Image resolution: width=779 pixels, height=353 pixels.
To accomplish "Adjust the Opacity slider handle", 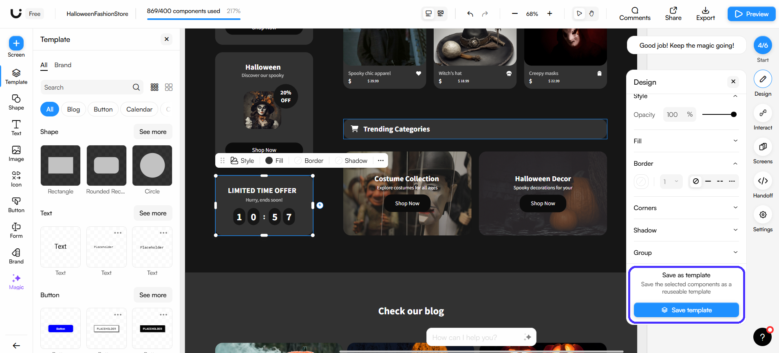I will [734, 114].
